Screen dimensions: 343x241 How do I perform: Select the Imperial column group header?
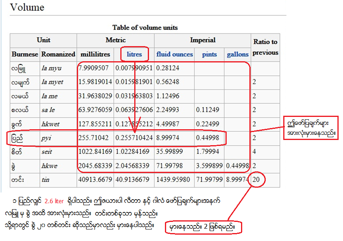tap(202, 40)
